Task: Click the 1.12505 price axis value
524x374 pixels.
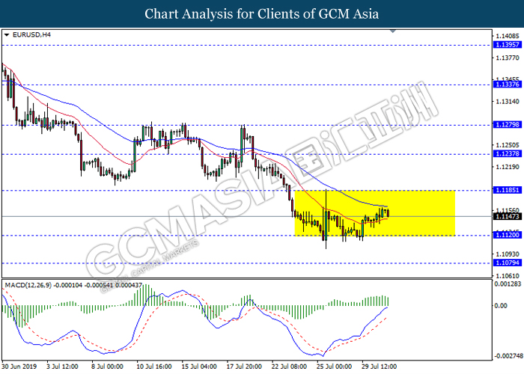Action: (508, 145)
